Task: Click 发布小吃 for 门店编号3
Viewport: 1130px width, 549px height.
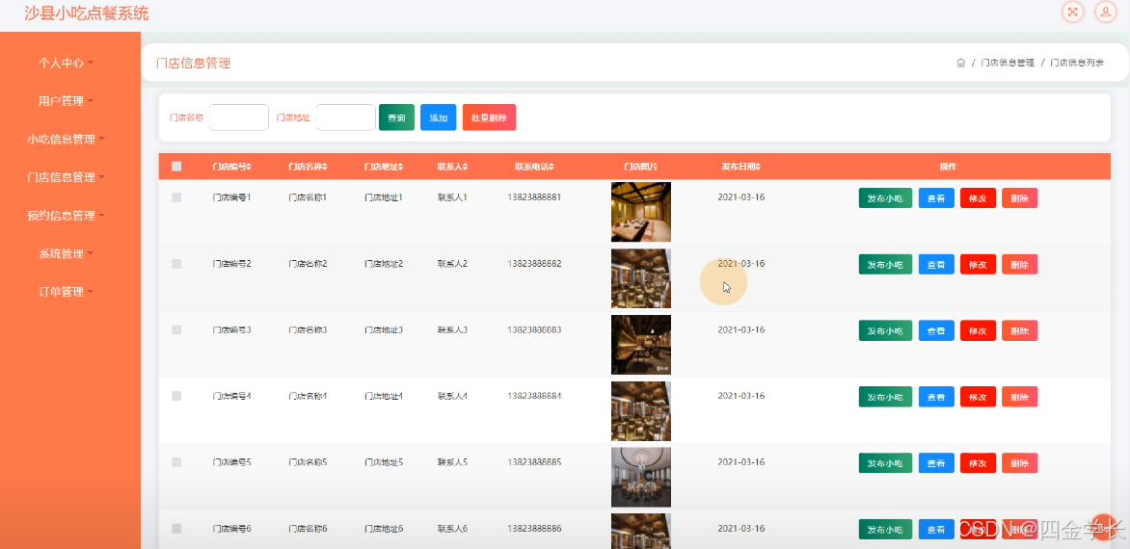Action: tap(885, 330)
